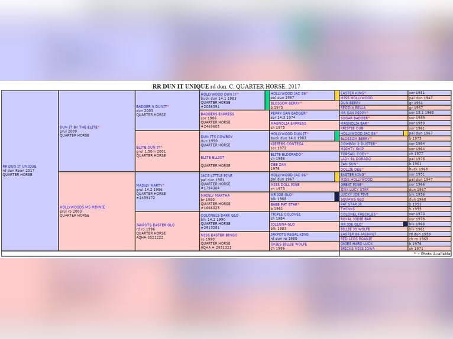
Task: Open the RR DUN IT UNIQUE horse link
Action: pos(19,167)
